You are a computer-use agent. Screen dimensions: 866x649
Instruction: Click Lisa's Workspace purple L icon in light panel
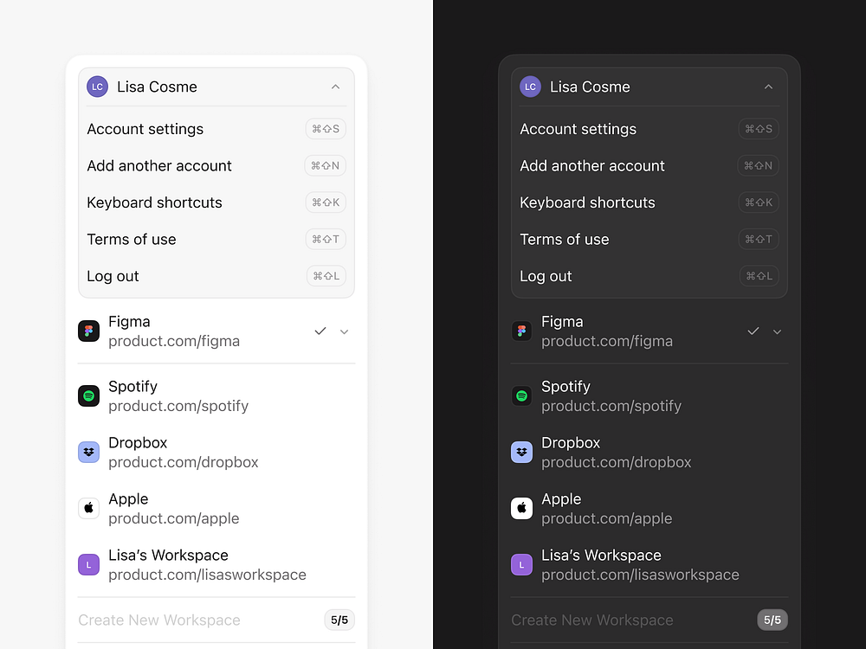88,565
